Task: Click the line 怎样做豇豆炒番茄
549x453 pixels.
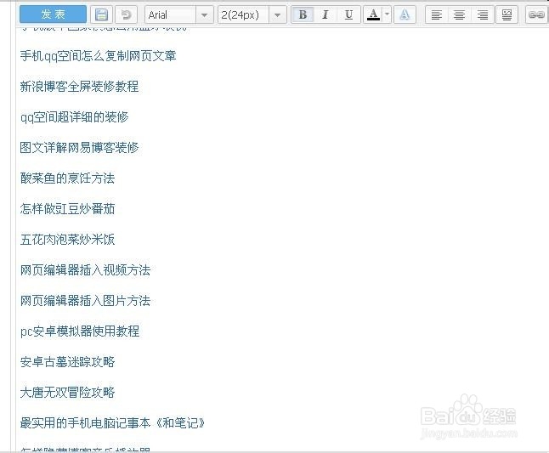Action: tap(68, 208)
